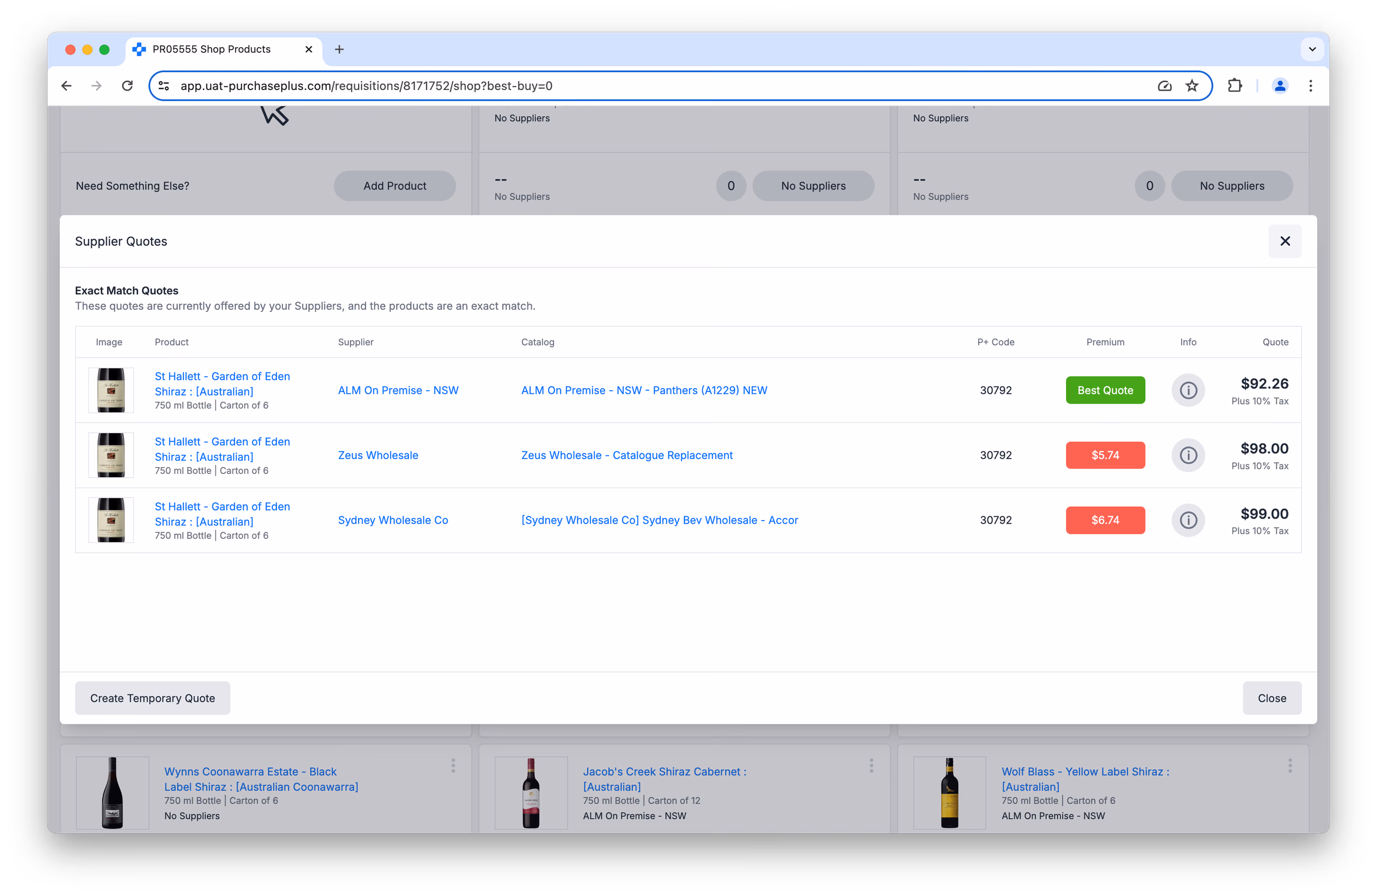The width and height of the screenshot is (1377, 896).
Task: Click wine bottle thumbnail in ALM row
Action: coord(111,390)
